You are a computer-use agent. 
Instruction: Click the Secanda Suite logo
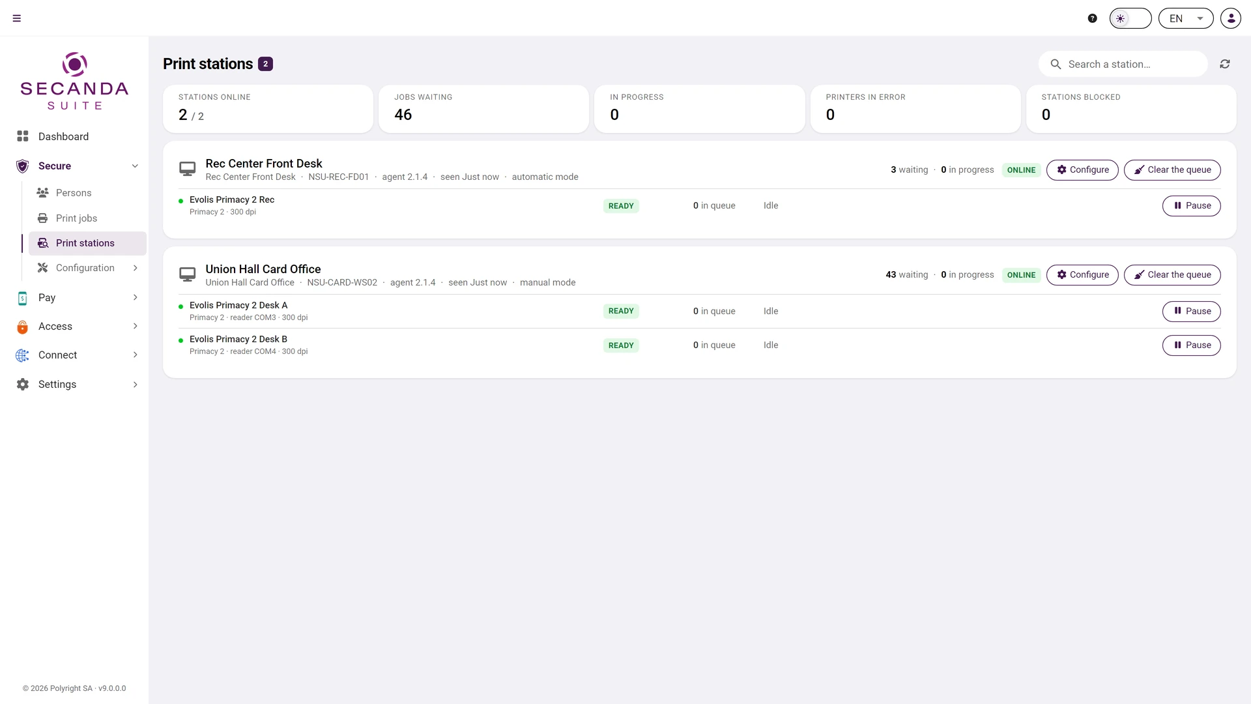74,81
